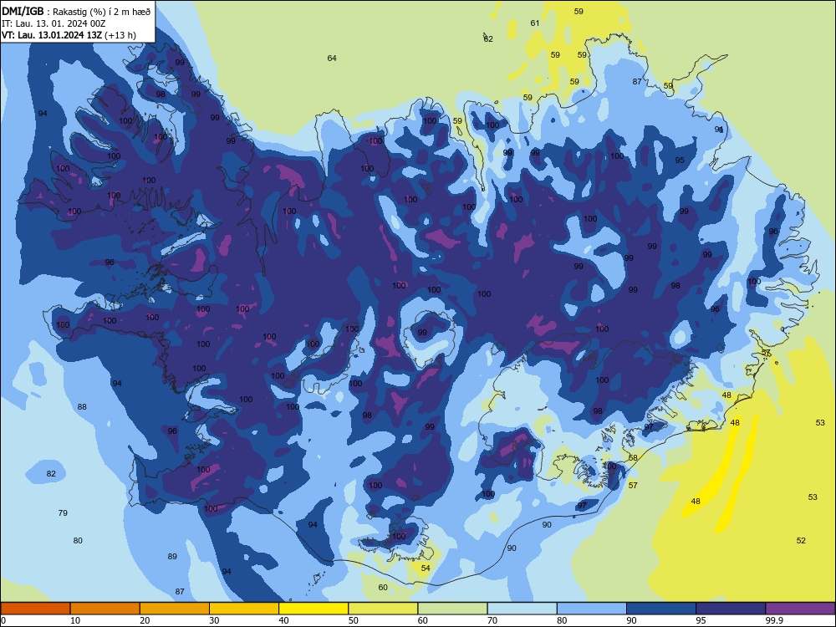
Task: Pick the 60–70% pale green legend swatch
Action: coord(452,609)
